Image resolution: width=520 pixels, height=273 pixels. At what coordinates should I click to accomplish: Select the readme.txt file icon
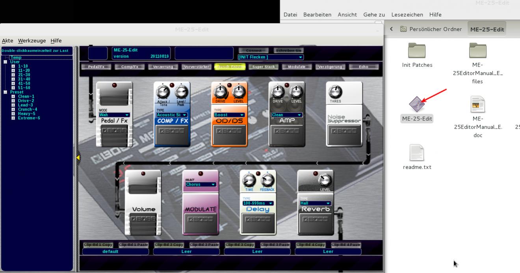(x=417, y=153)
